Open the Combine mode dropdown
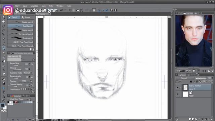This screenshot has height=121, width=215. [x=28, y=73]
